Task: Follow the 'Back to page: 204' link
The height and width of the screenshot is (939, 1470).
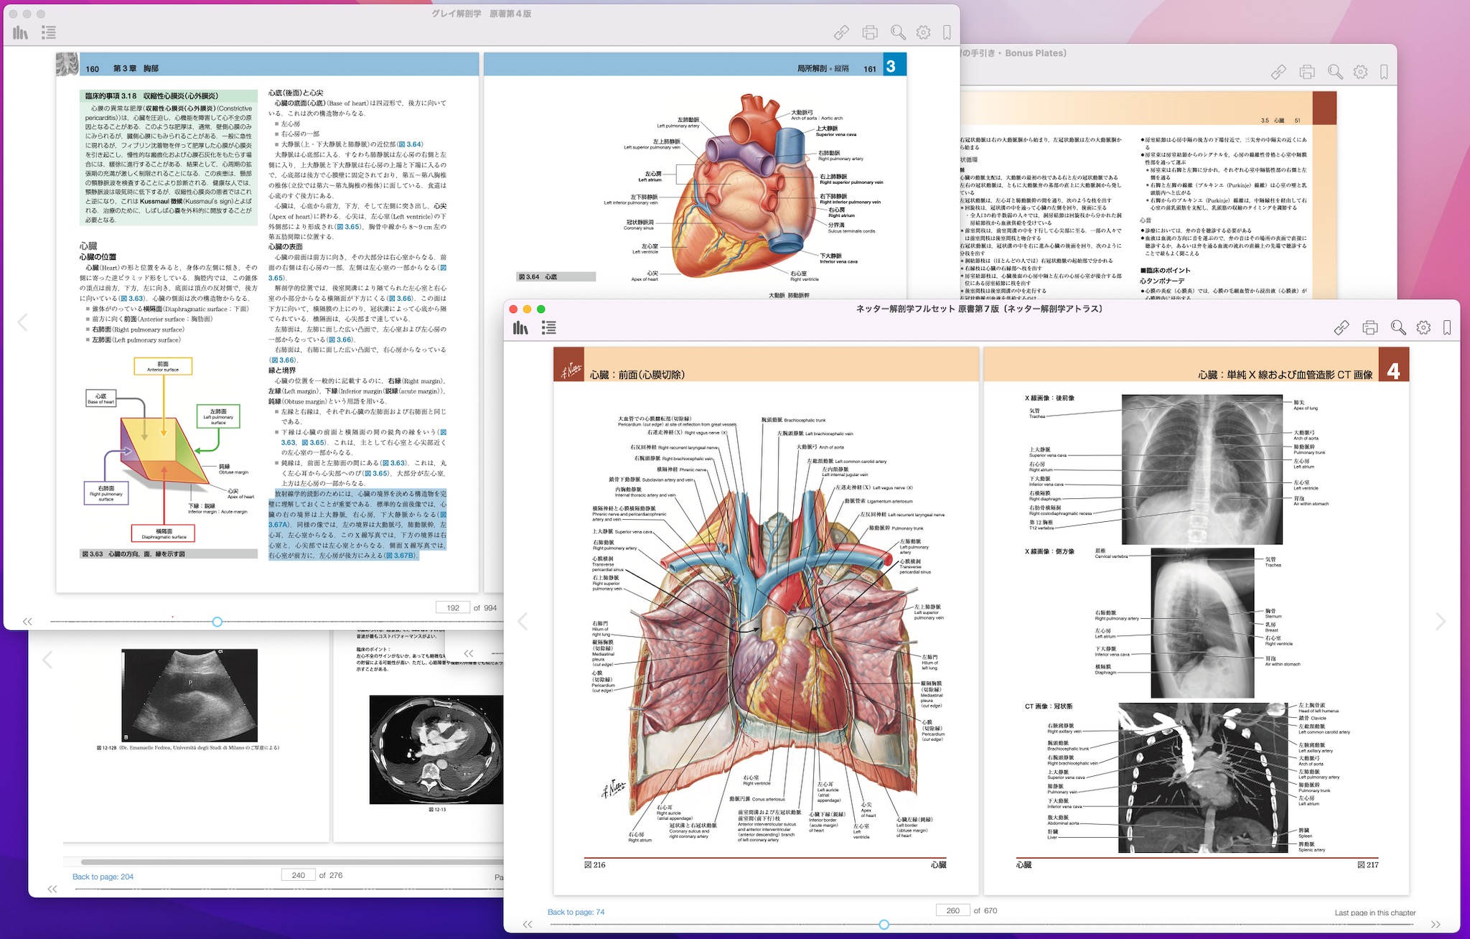Action: 103,877
